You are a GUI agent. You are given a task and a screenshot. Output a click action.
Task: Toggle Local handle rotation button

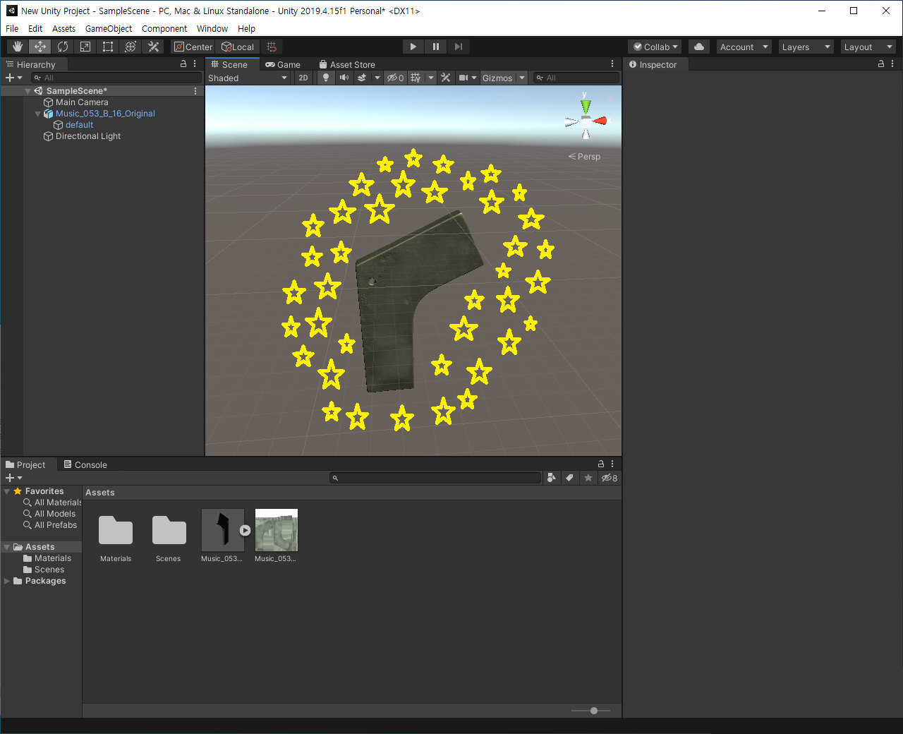pos(238,47)
